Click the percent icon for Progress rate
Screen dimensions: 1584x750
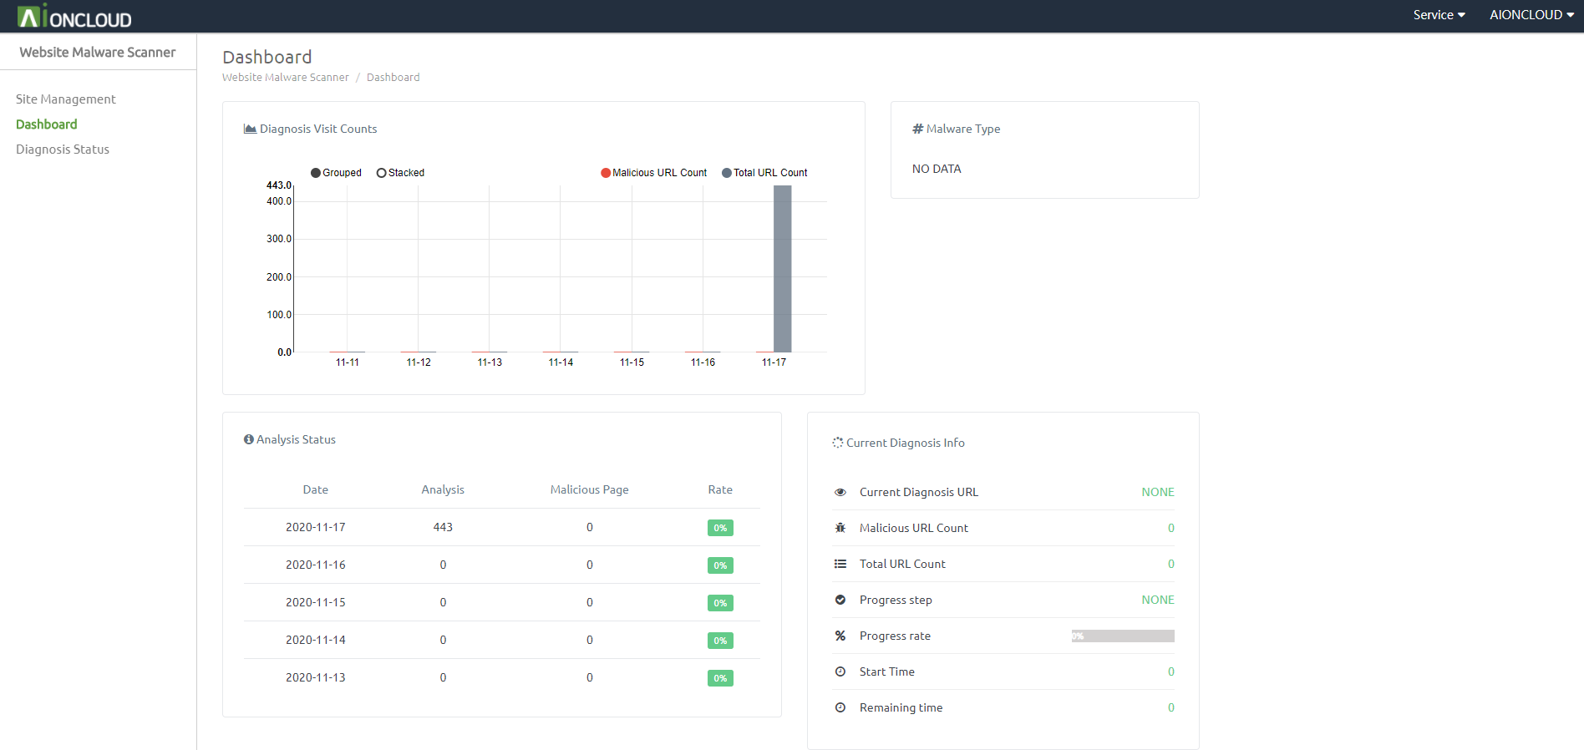click(840, 636)
